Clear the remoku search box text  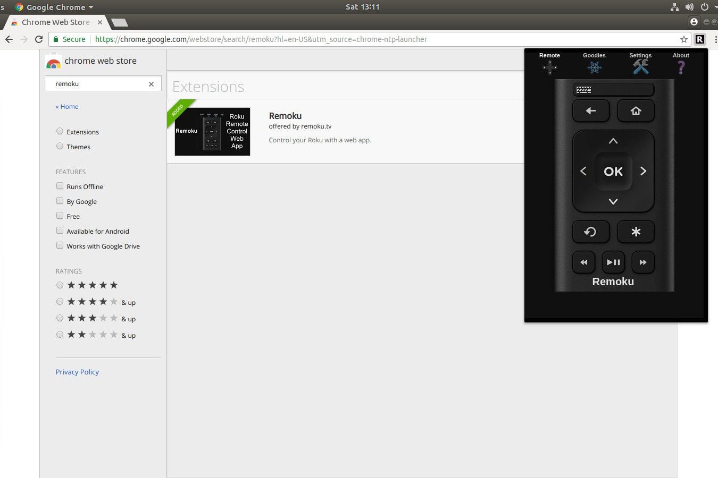click(x=151, y=84)
